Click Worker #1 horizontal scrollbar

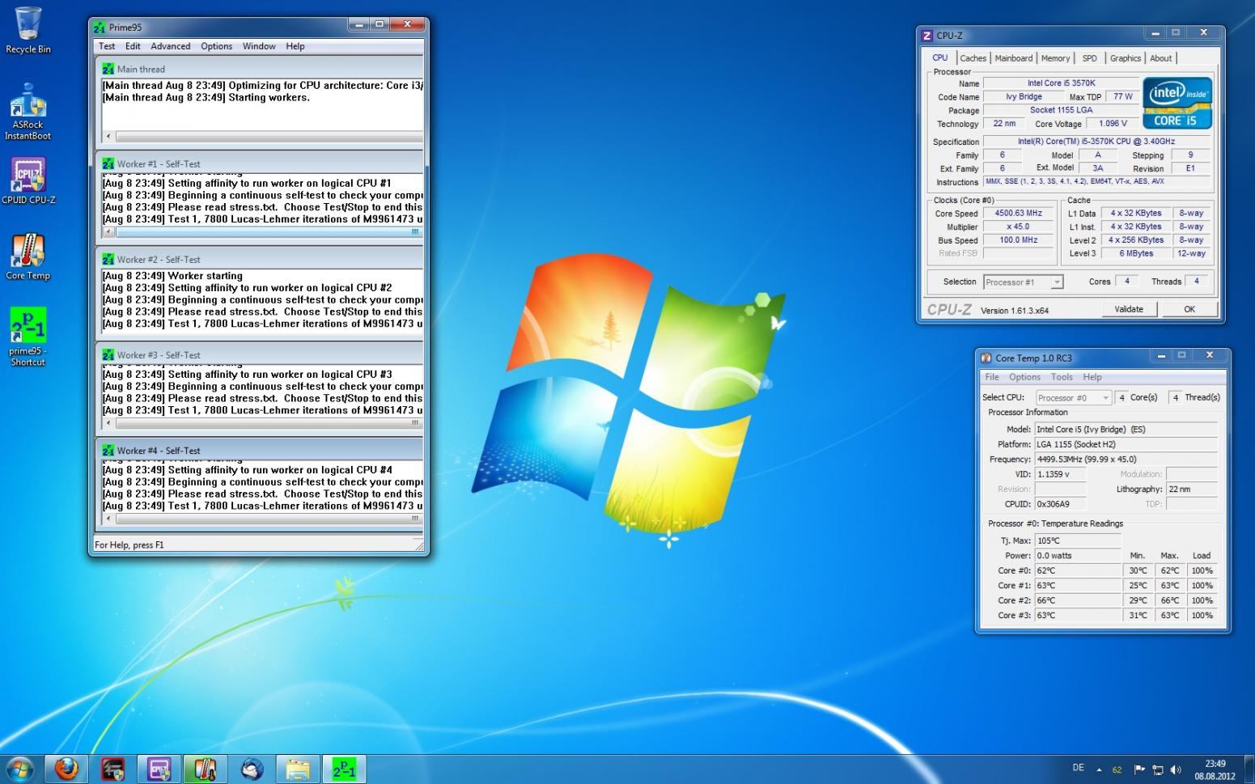(262, 231)
